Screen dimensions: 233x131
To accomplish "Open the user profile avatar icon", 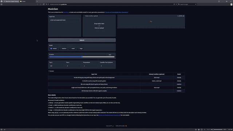I will tap(231, 4).
